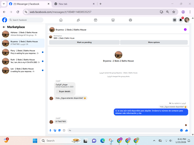Open Adriana 2 Beds 2 Baths conversation
The height and width of the screenshot is (145, 194).
[23, 34]
